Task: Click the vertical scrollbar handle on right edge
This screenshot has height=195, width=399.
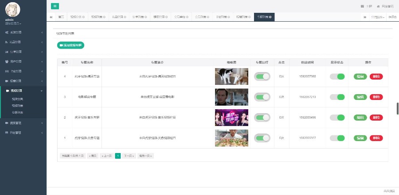Action: [397, 108]
